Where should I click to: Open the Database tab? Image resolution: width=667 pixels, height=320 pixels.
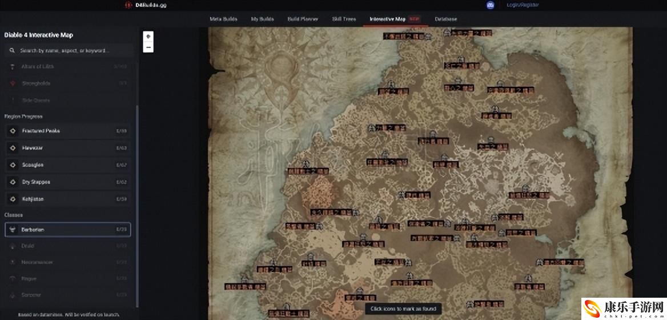pyautogui.click(x=446, y=19)
